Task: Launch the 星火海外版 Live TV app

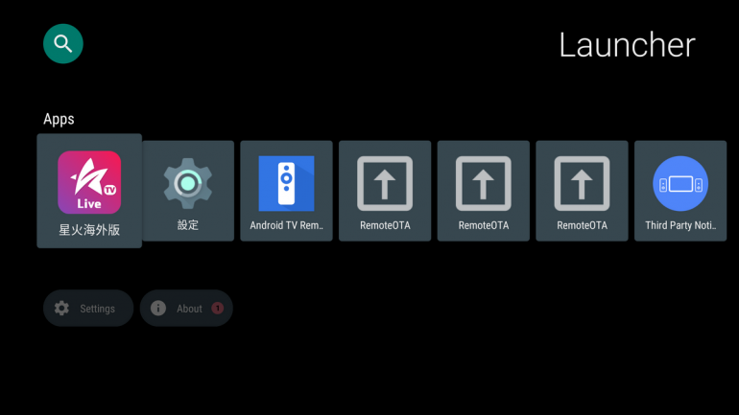Action: click(89, 191)
